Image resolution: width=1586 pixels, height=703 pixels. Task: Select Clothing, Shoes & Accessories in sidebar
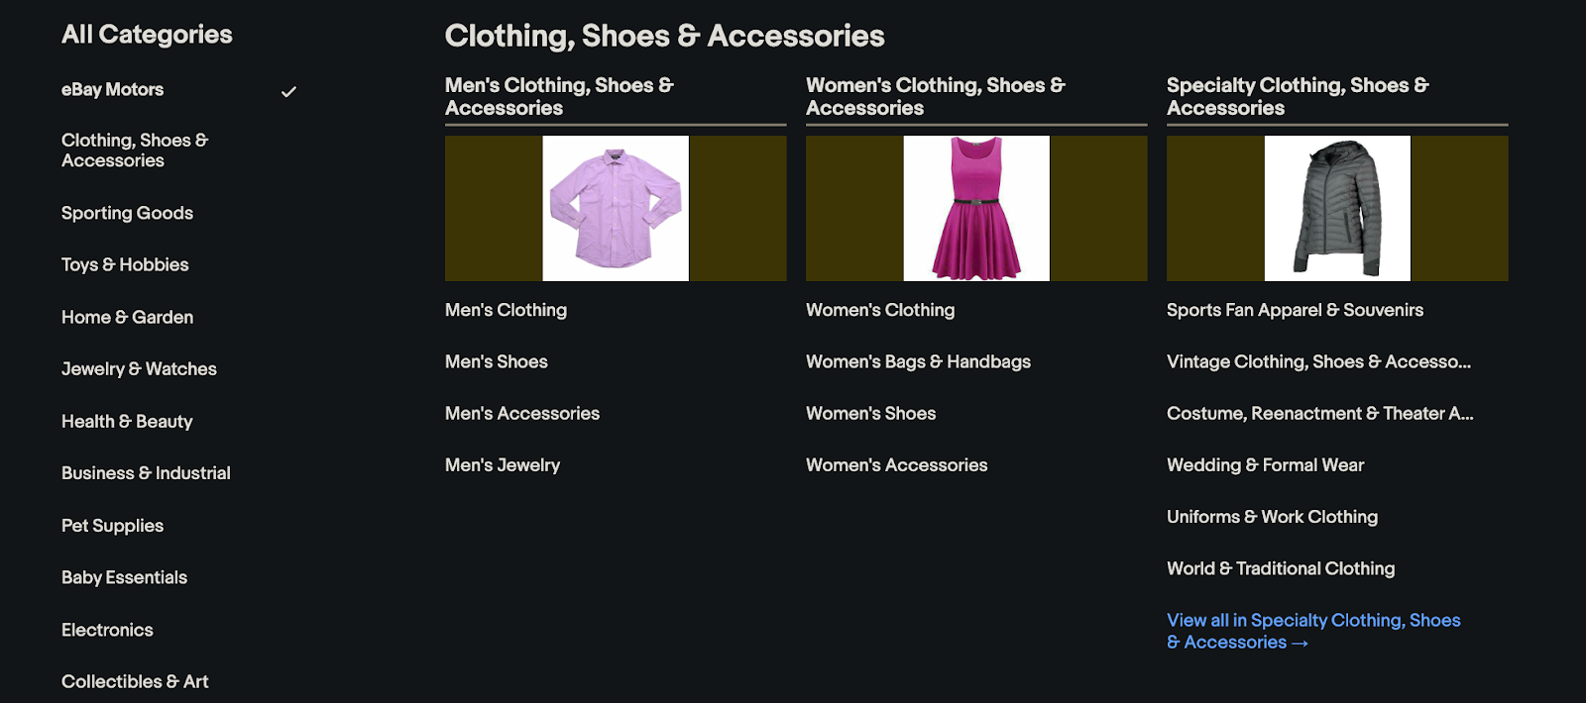135,151
